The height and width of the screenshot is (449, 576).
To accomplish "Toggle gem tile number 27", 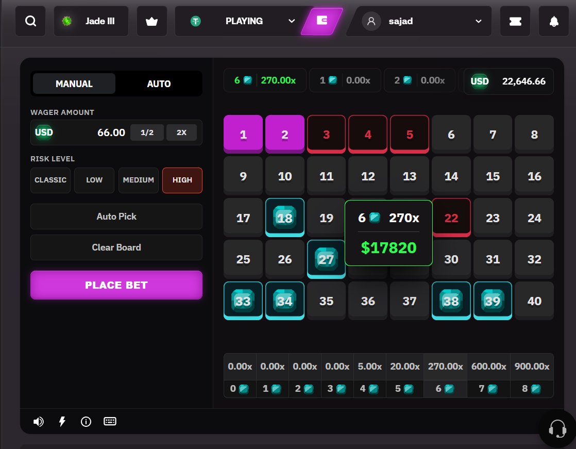I will coord(326,259).
